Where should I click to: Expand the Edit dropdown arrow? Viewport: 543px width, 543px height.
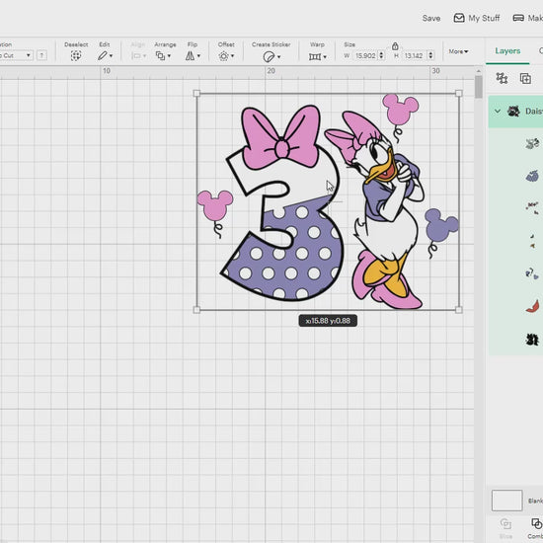(111, 55)
